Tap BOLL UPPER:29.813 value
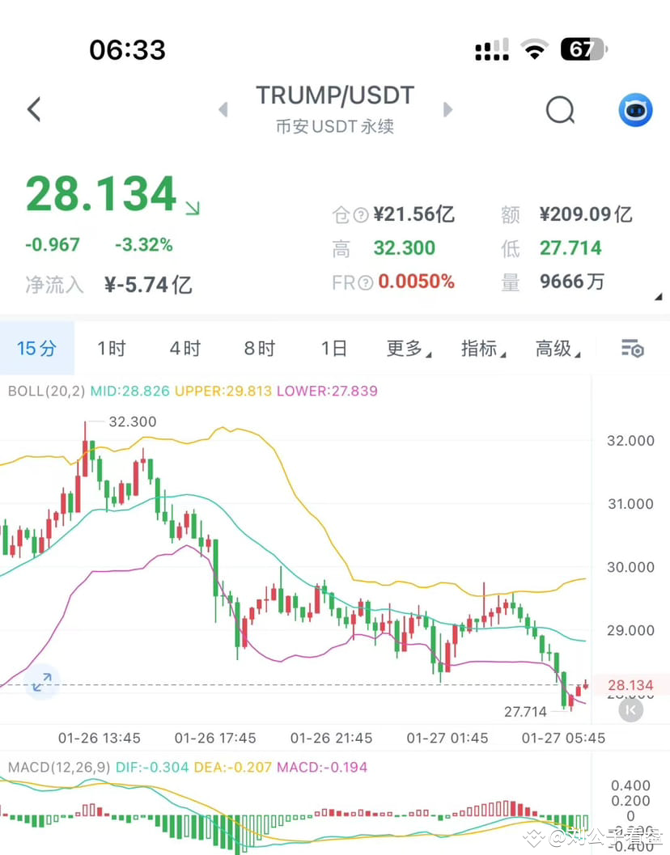Viewport: 670px width, 855px height. (x=223, y=391)
